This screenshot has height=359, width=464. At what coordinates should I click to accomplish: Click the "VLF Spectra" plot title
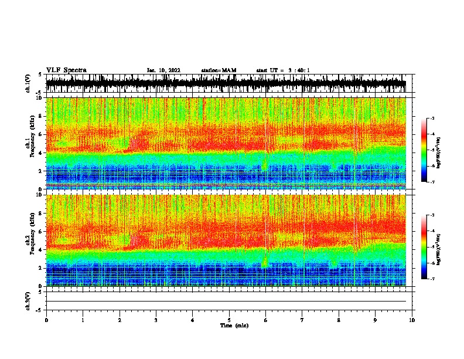66,70
